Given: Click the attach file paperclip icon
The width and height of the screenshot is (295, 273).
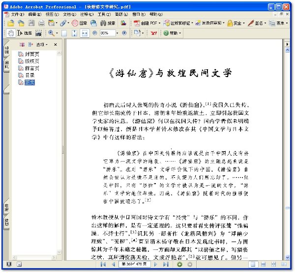Looking at the screenshot, I should click(x=63, y=23).
